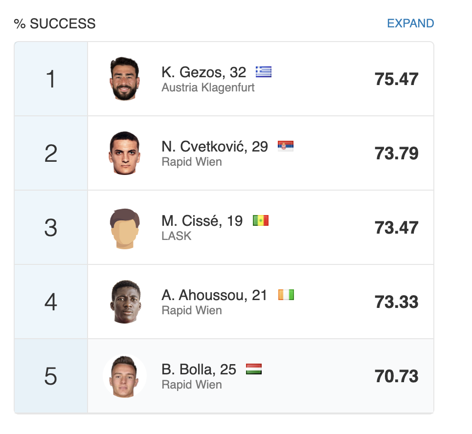Open the Austria Klagenfurt team link
Image resolution: width=472 pixels, height=434 pixels.
point(208,88)
